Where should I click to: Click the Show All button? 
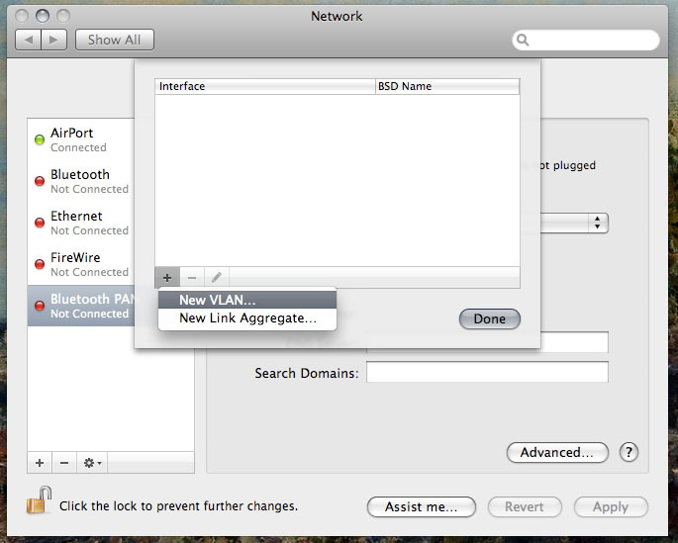point(115,40)
